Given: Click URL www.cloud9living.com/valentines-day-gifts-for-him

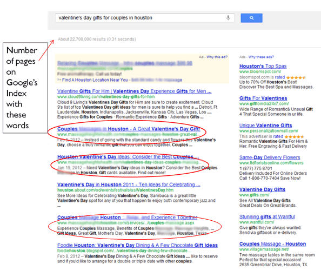Looking at the screenshot, I should (x=106, y=97).
